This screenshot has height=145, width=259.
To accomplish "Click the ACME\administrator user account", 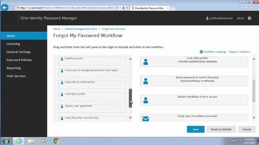I will pyautogui.click(x=219, y=18).
